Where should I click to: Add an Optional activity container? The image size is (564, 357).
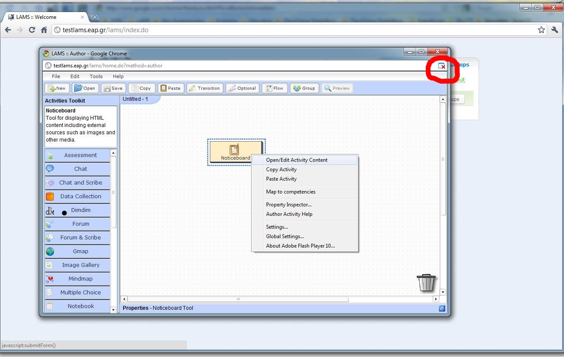(243, 88)
